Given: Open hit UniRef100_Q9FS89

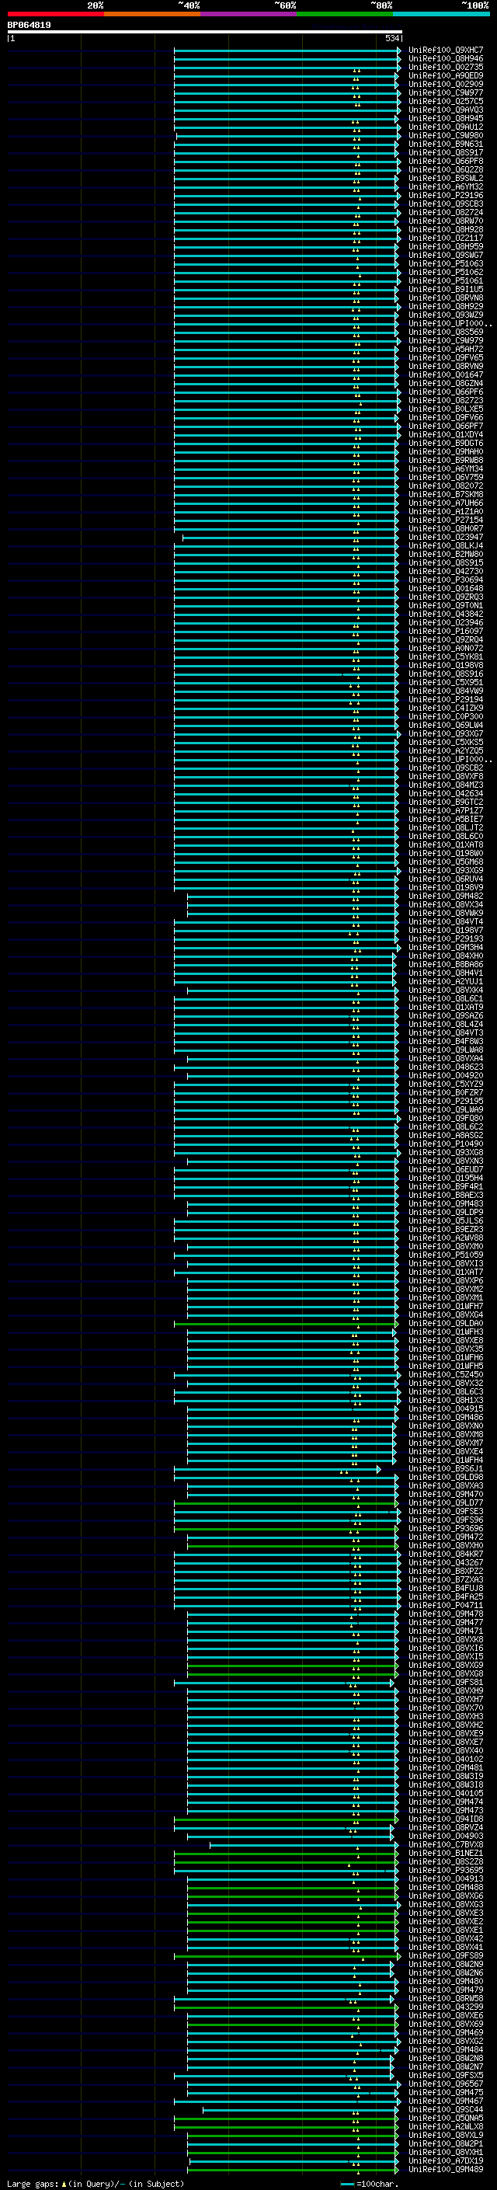Looking at the screenshot, I should click(446, 1955).
